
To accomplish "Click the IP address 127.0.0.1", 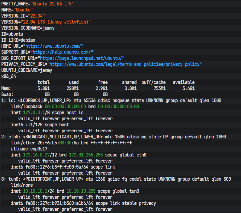I will 34,113.
